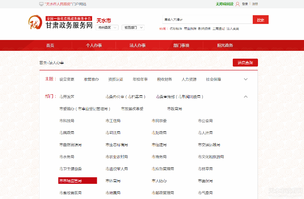Screen dimensions: 304x199
Task: Click the search keyword input field
Action: tap(207, 20)
